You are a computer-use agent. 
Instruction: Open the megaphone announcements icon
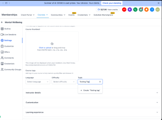pos(141,10)
